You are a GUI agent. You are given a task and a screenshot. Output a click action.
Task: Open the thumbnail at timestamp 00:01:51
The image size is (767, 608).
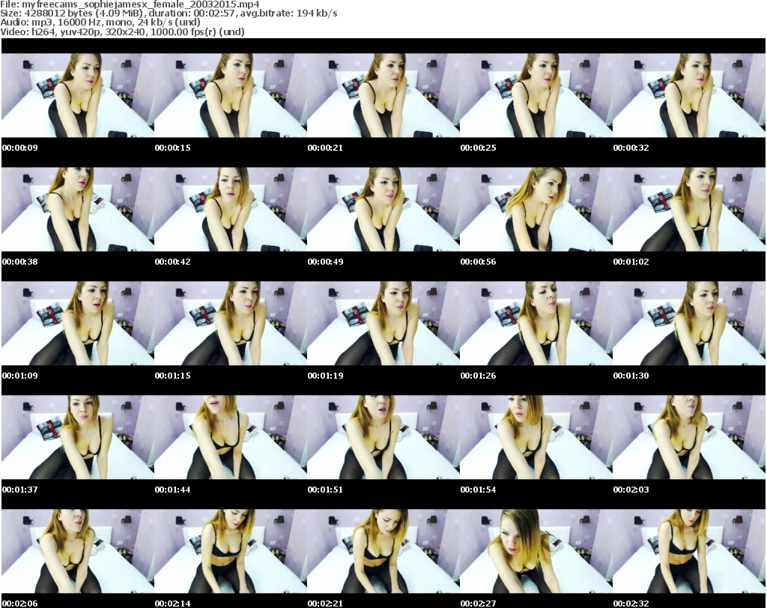[383, 437]
